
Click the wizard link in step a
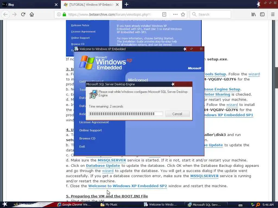254,74
